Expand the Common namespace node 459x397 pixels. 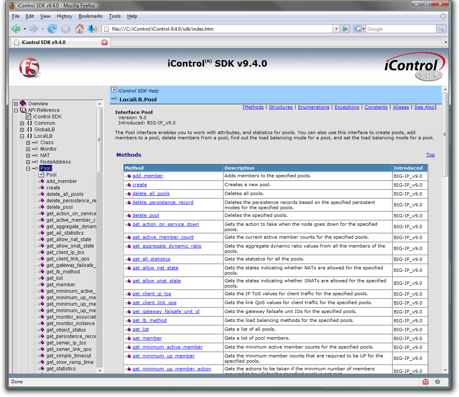pyautogui.click(x=22, y=123)
